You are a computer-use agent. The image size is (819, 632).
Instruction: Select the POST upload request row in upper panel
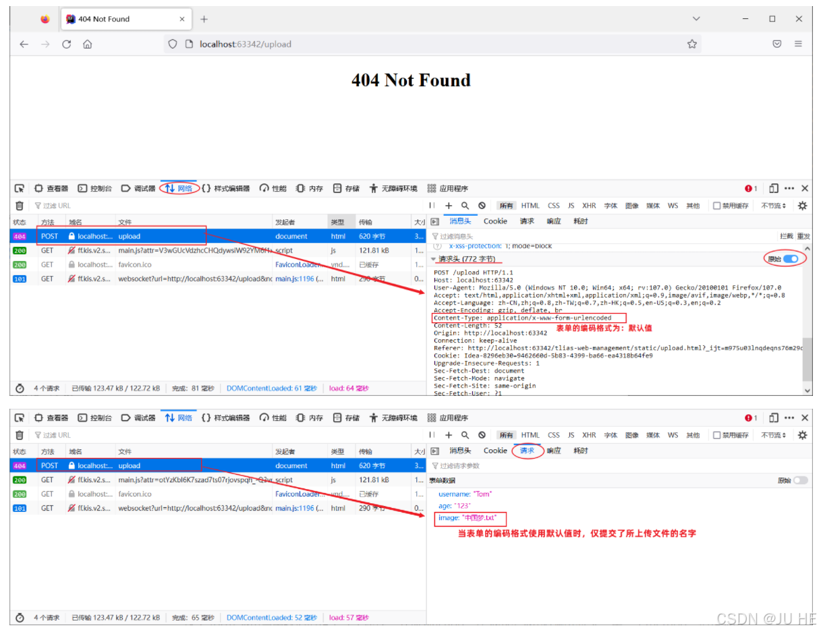coord(217,236)
